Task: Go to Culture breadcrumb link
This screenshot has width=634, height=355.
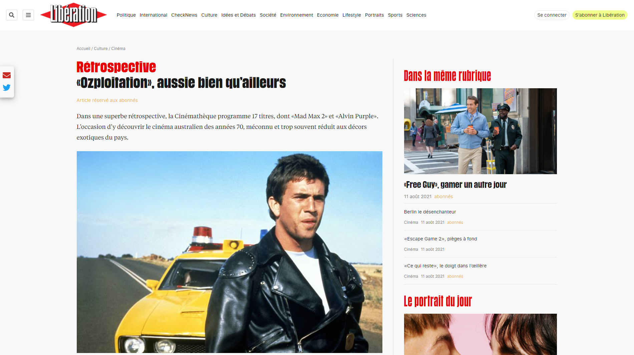Action: [101, 49]
